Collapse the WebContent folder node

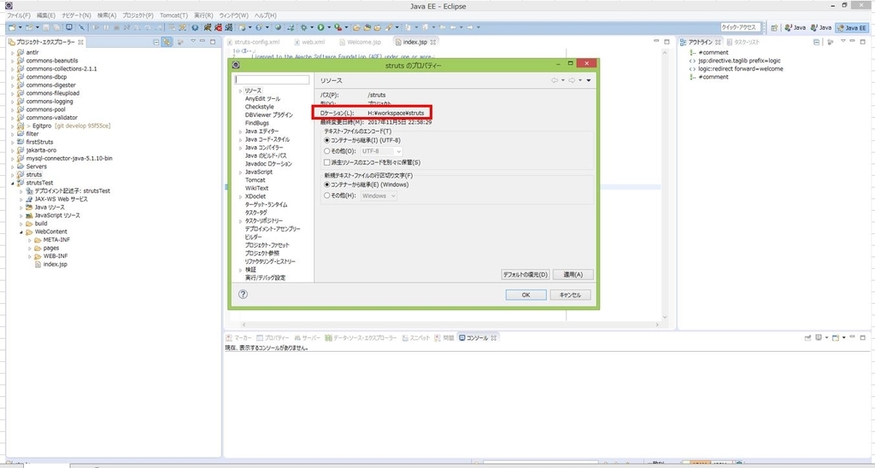click(x=21, y=232)
